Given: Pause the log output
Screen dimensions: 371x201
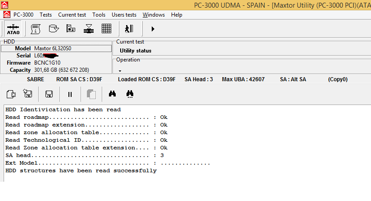Looking at the screenshot, I should pyautogui.click(x=70, y=95).
